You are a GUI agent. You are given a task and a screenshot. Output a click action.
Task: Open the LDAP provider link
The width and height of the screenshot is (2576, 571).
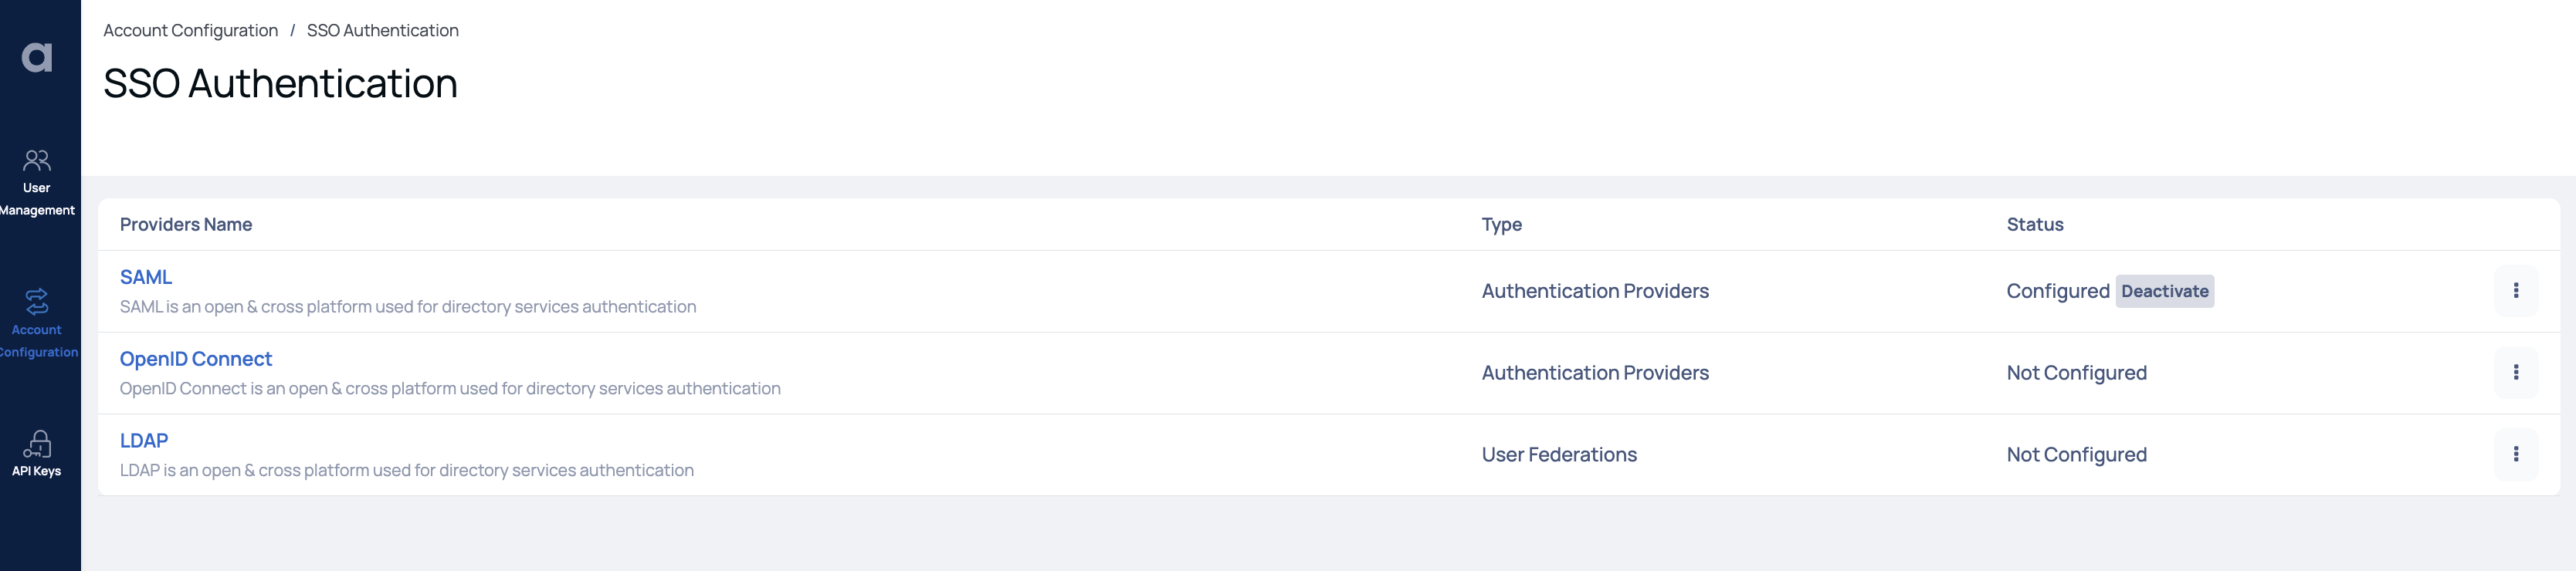coord(144,441)
